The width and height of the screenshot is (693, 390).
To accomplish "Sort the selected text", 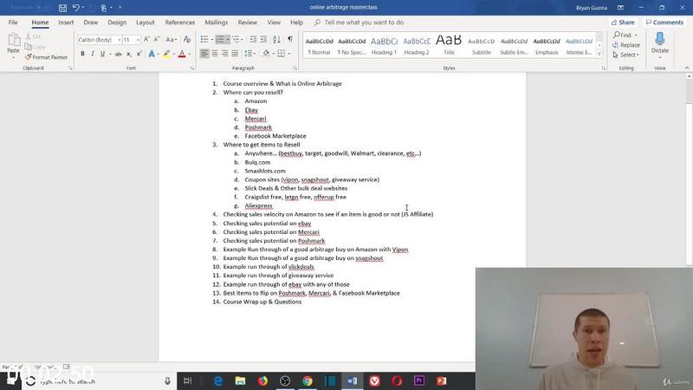I will click(276, 39).
